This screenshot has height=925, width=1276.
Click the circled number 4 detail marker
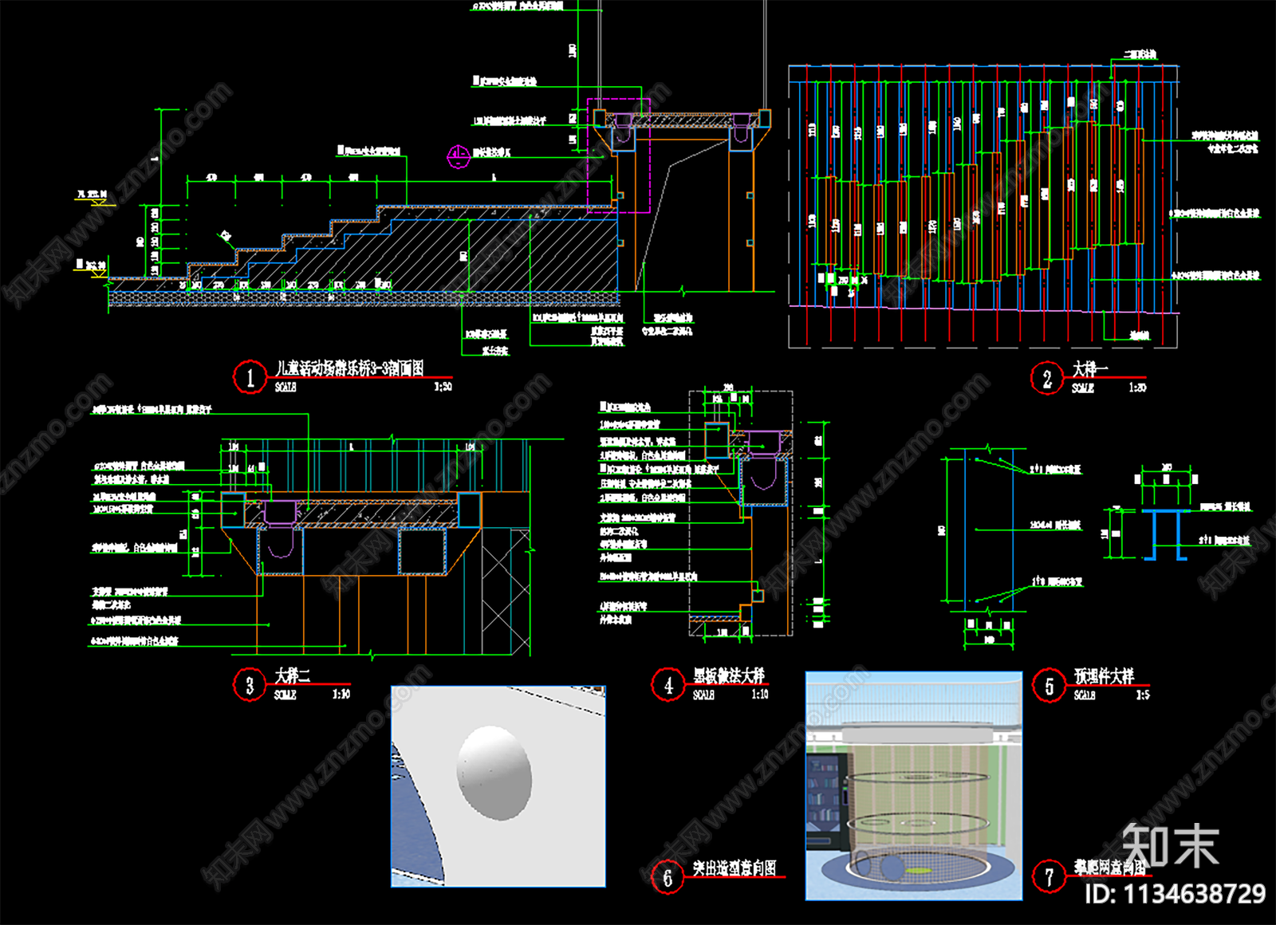[668, 685]
